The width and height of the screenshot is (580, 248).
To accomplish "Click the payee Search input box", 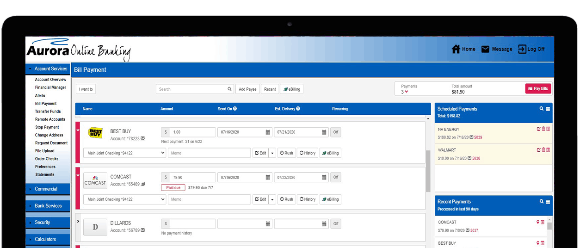I will (x=195, y=89).
